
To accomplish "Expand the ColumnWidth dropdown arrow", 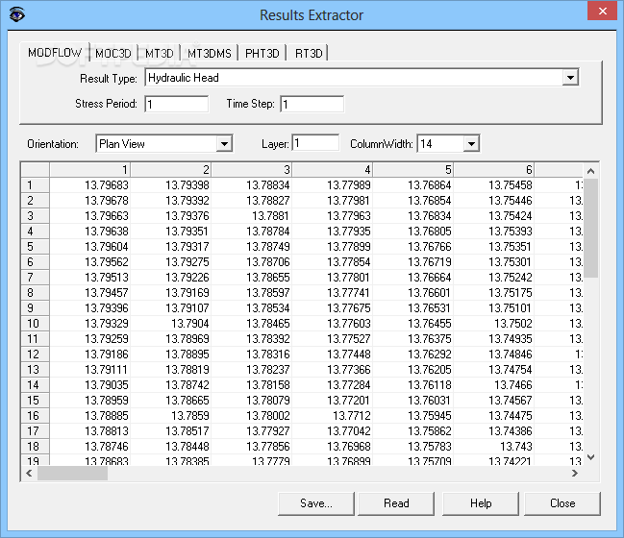I will 471,144.
